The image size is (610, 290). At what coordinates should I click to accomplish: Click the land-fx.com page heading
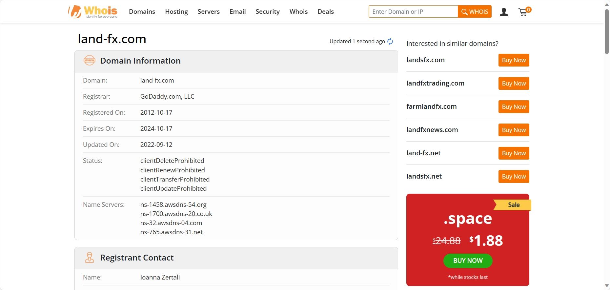tap(112, 39)
